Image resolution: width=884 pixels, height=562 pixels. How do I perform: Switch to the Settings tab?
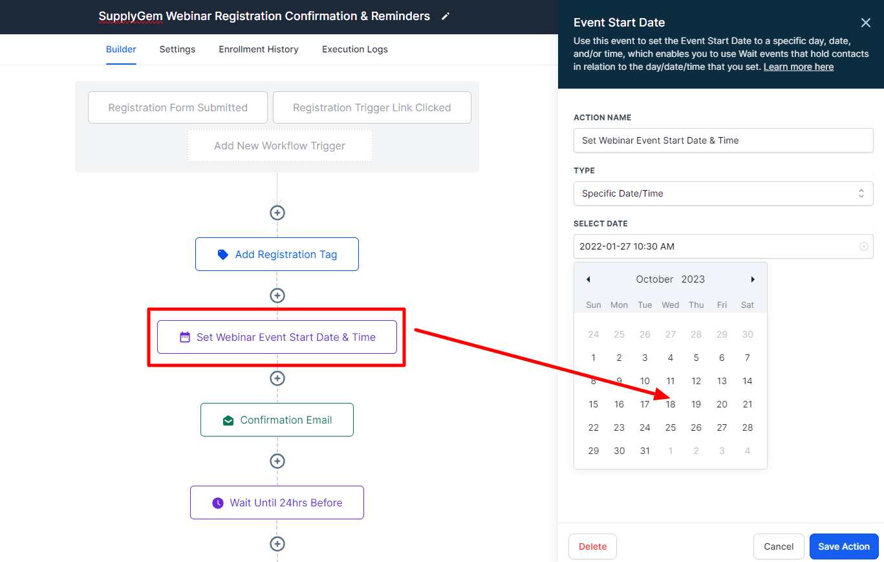177,49
